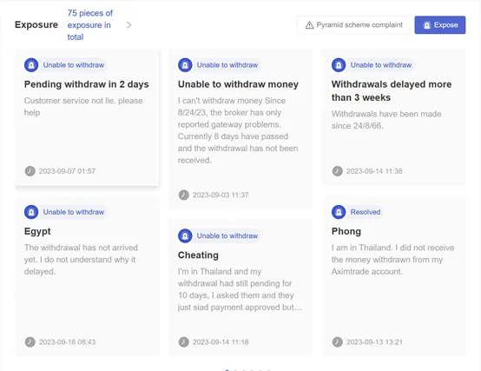Open the '75 pieces of exposure in total' link
Viewport: 481px width, 371px height.
pyautogui.click(x=90, y=25)
